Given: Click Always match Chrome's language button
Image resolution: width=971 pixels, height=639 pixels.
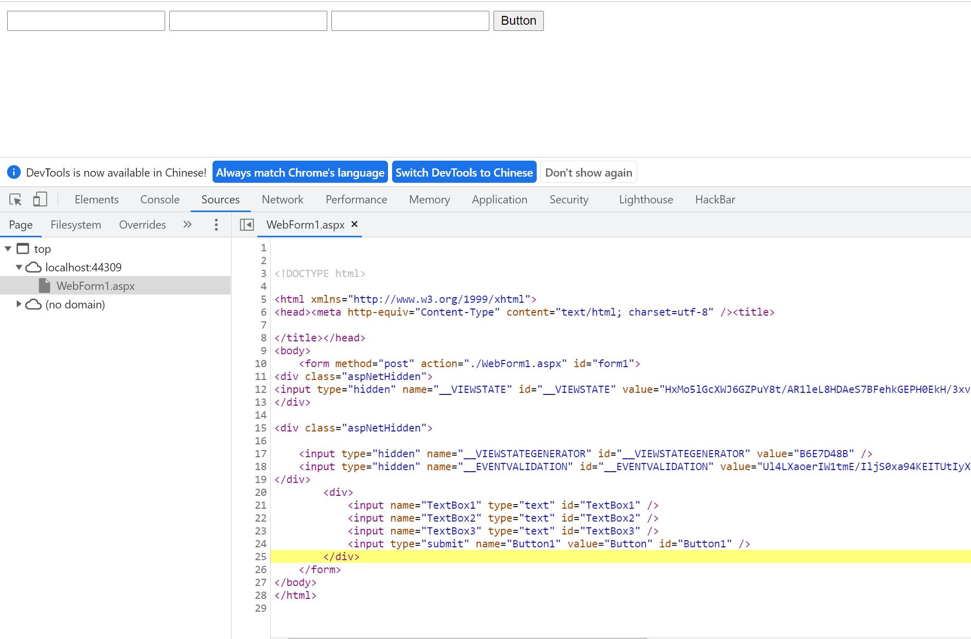Looking at the screenshot, I should (300, 172).
